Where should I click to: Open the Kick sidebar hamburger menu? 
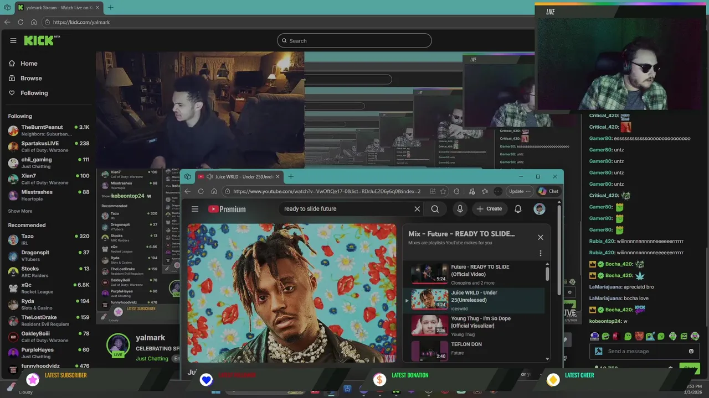point(13,40)
